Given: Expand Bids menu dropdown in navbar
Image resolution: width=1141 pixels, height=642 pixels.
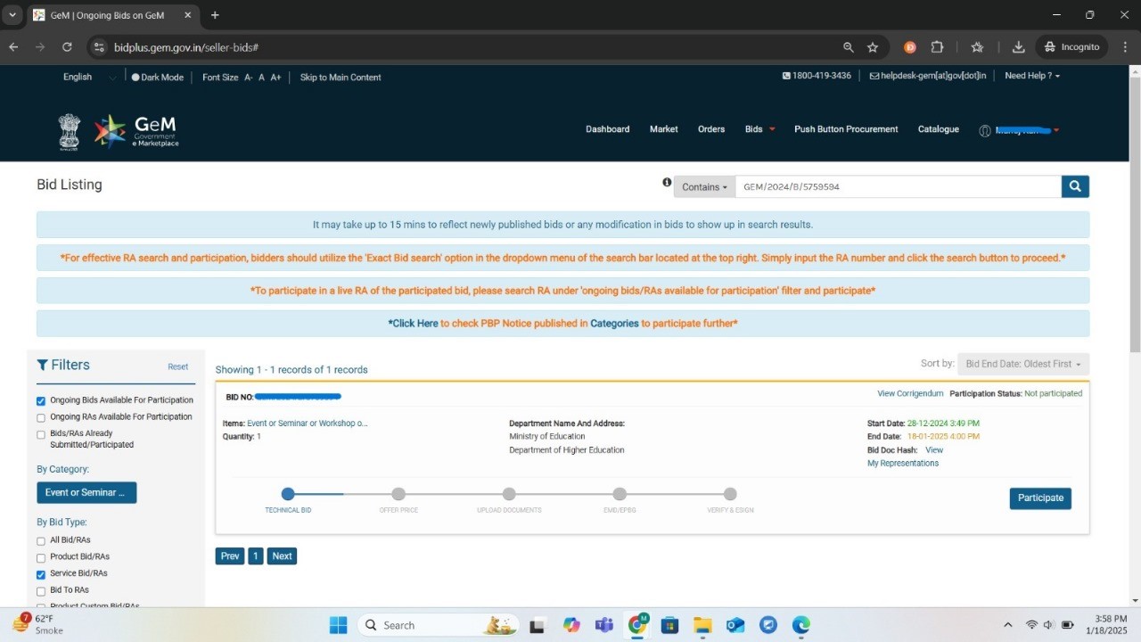Looking at the screenshot, I should tap(759, 129).
